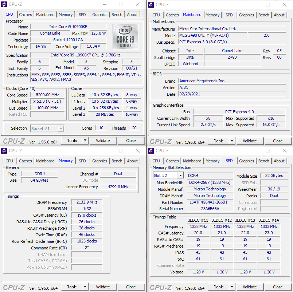Click the processor name field 'Intel Core i9 10900KF'
The image size is (293, 292).
pos(69,27)
